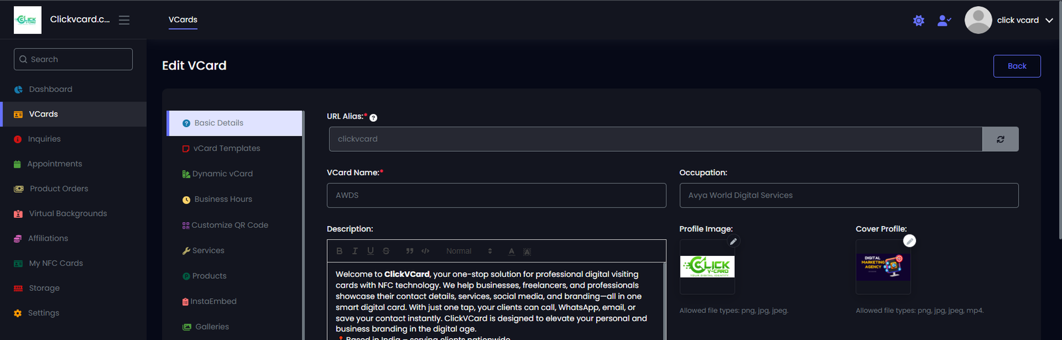Image resolution: width=1062 pixels, height=340 pixels.
Task: Click the user avatar image
Action: click(978, 20)
